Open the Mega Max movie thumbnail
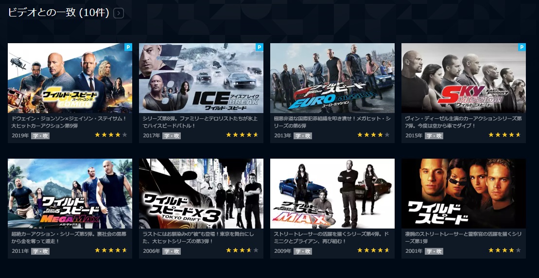 (x=70, y=194)
